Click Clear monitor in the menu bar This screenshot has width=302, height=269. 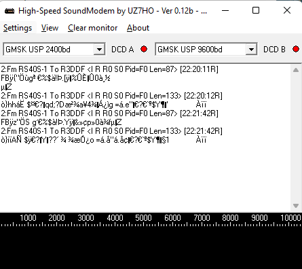click(92, 28)
